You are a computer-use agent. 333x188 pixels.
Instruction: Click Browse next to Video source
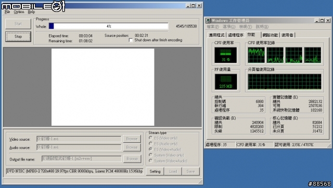(132, 139)
